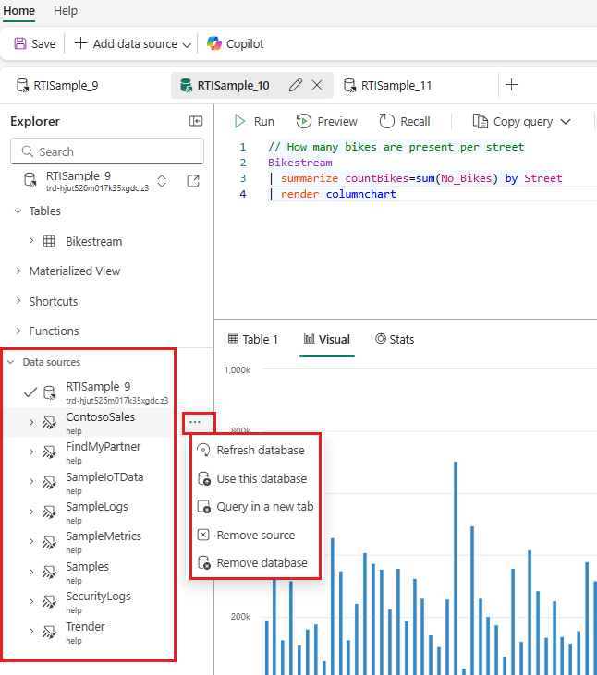Viewport: 597px width, 675px height.
Task: Collapse the Data sources section
Action: point(12,362)
